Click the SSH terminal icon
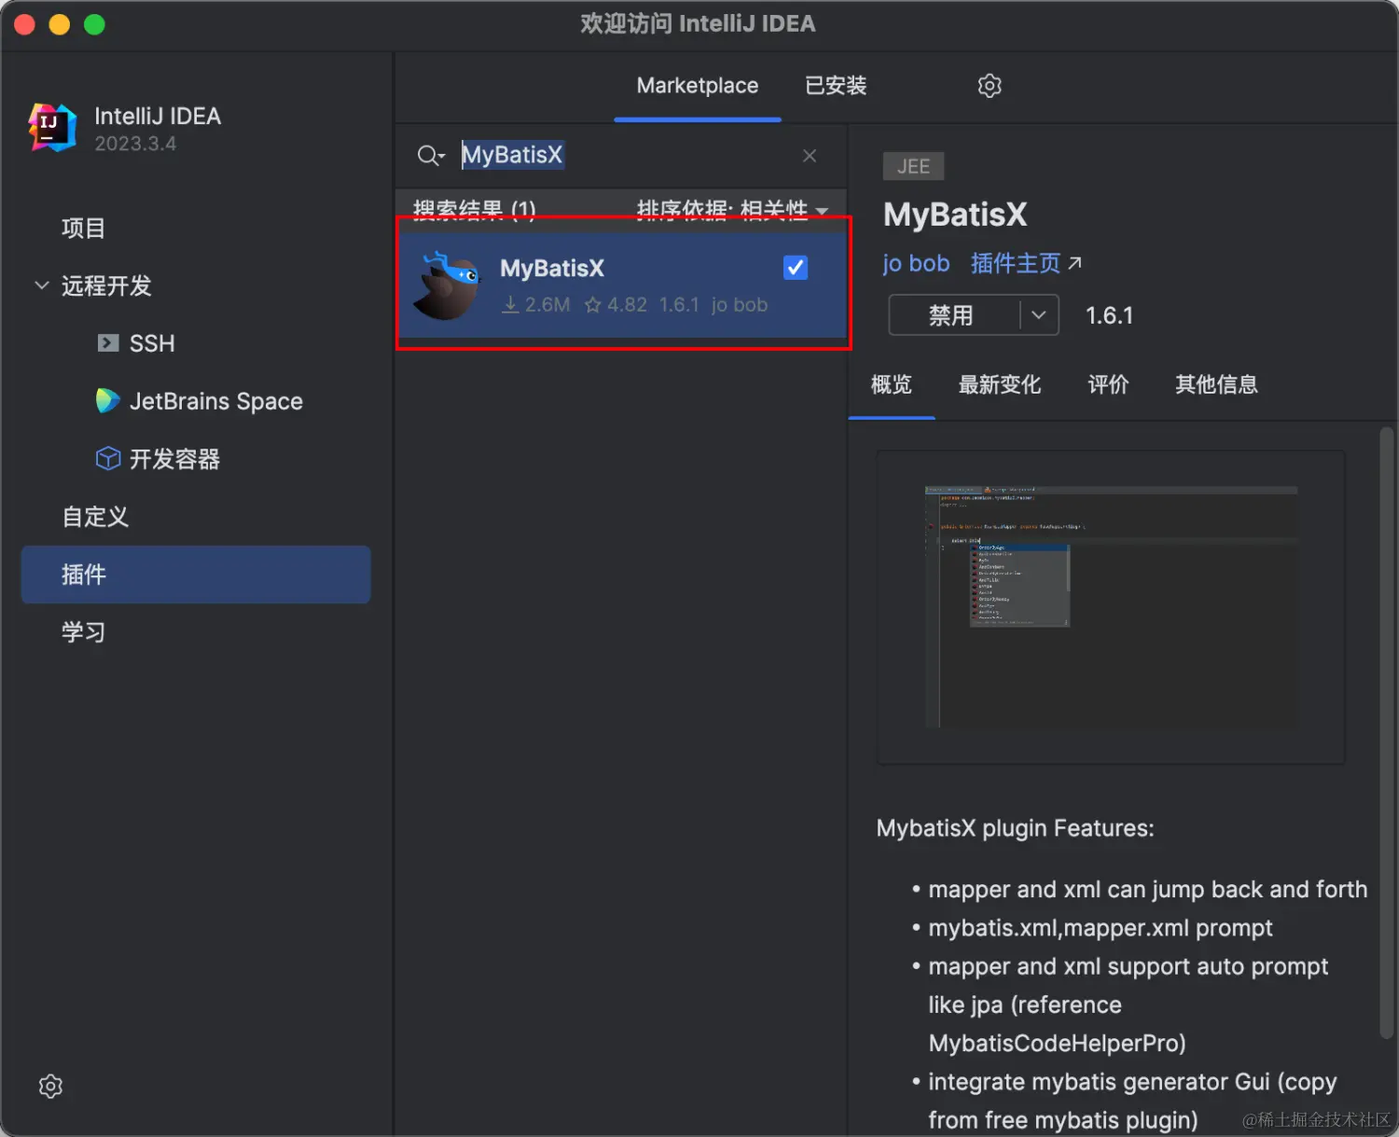 108,343
